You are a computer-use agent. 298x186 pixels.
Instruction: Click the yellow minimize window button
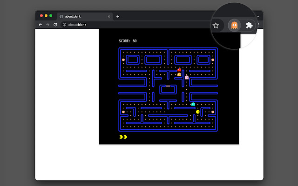46,15
